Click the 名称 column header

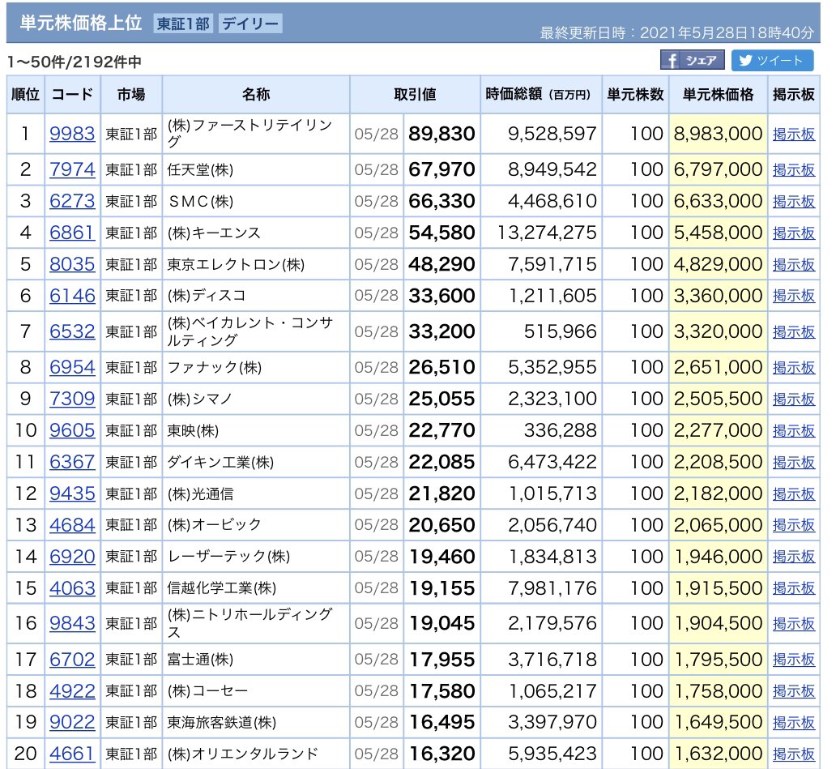click(256, 94)
